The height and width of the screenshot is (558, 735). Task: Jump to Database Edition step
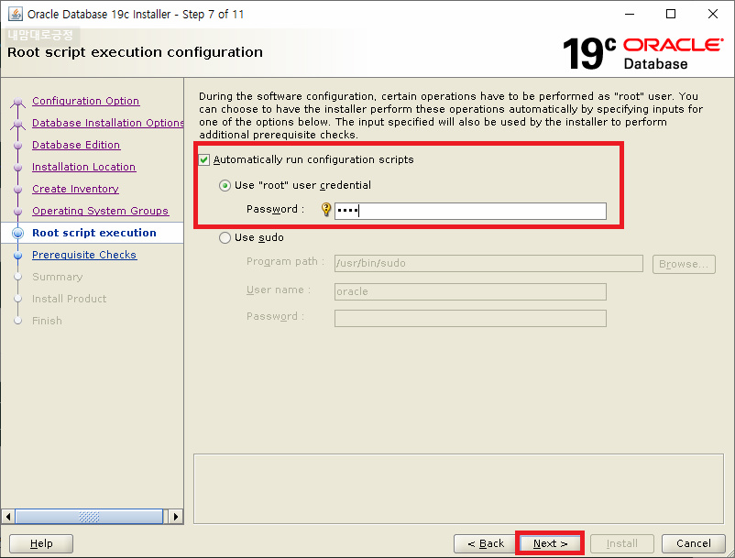(x=76, y=145)
